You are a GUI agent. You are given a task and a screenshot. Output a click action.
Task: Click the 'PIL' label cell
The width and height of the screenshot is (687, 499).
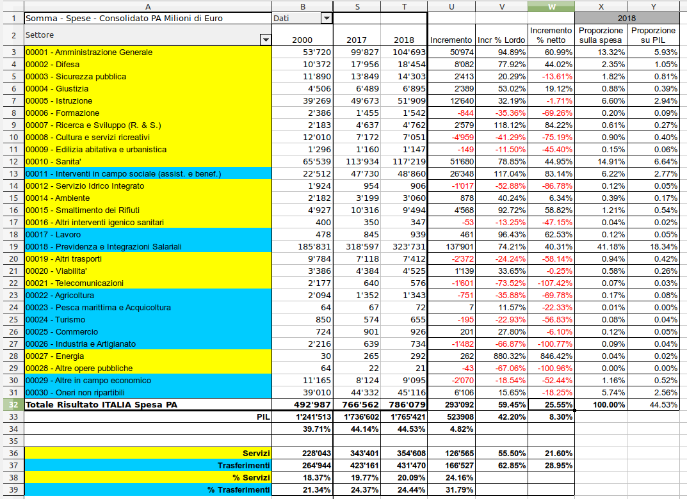point(148,416)
